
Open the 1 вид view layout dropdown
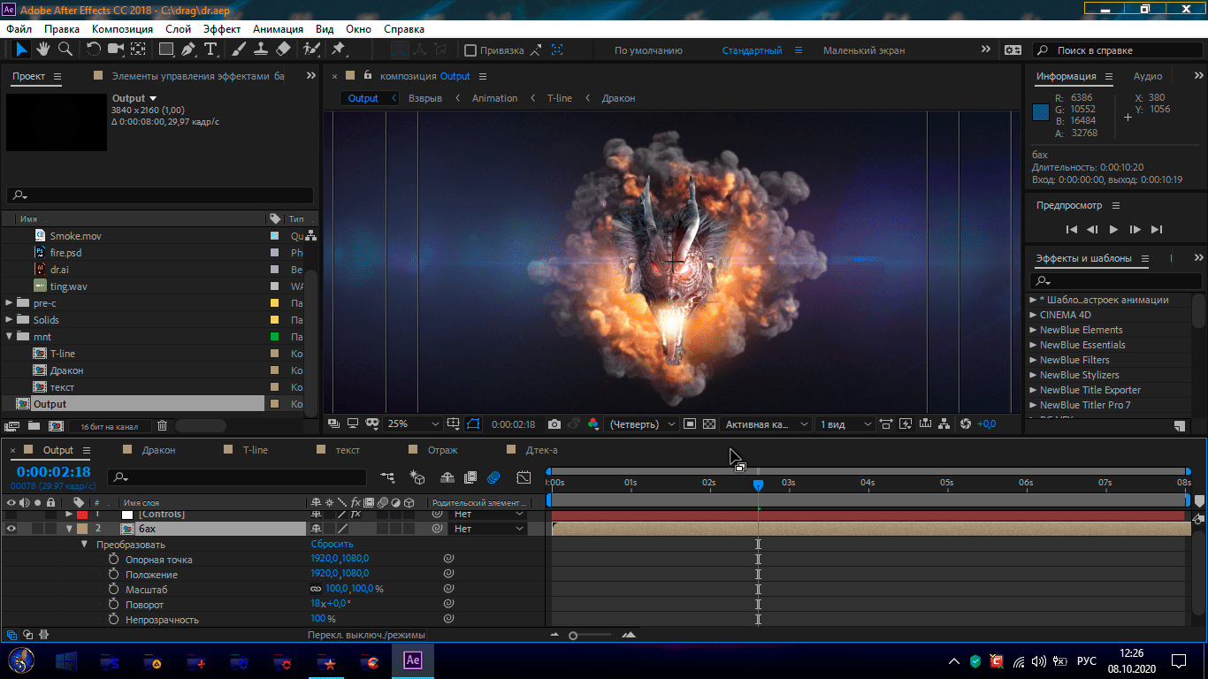tap(845, 424)
